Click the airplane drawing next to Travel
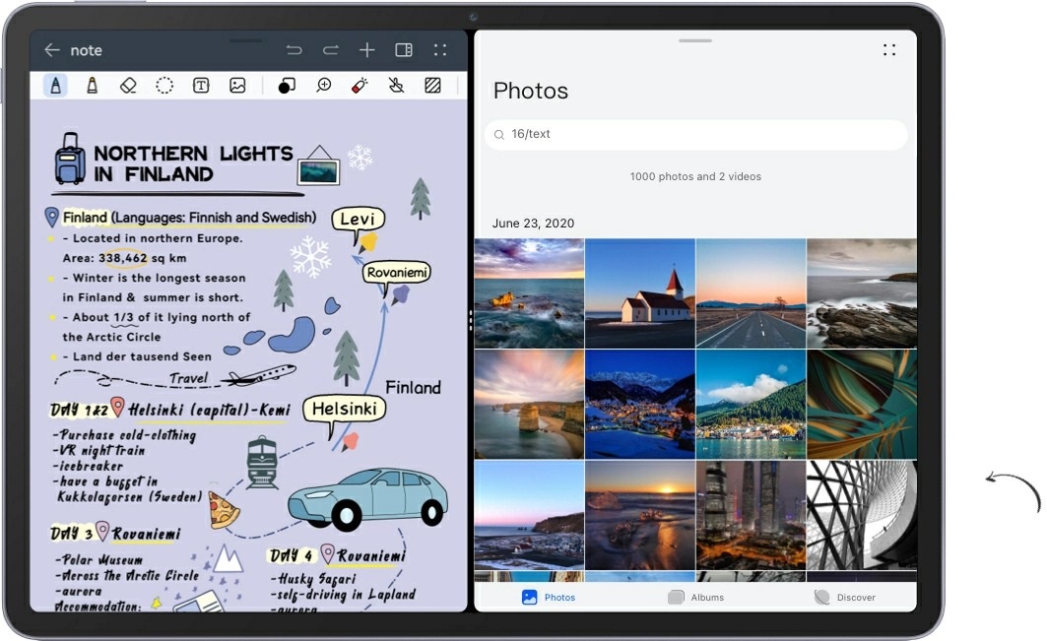This screenshot has width=1047, height=641. pyautogui.click(x=259, y=375)
